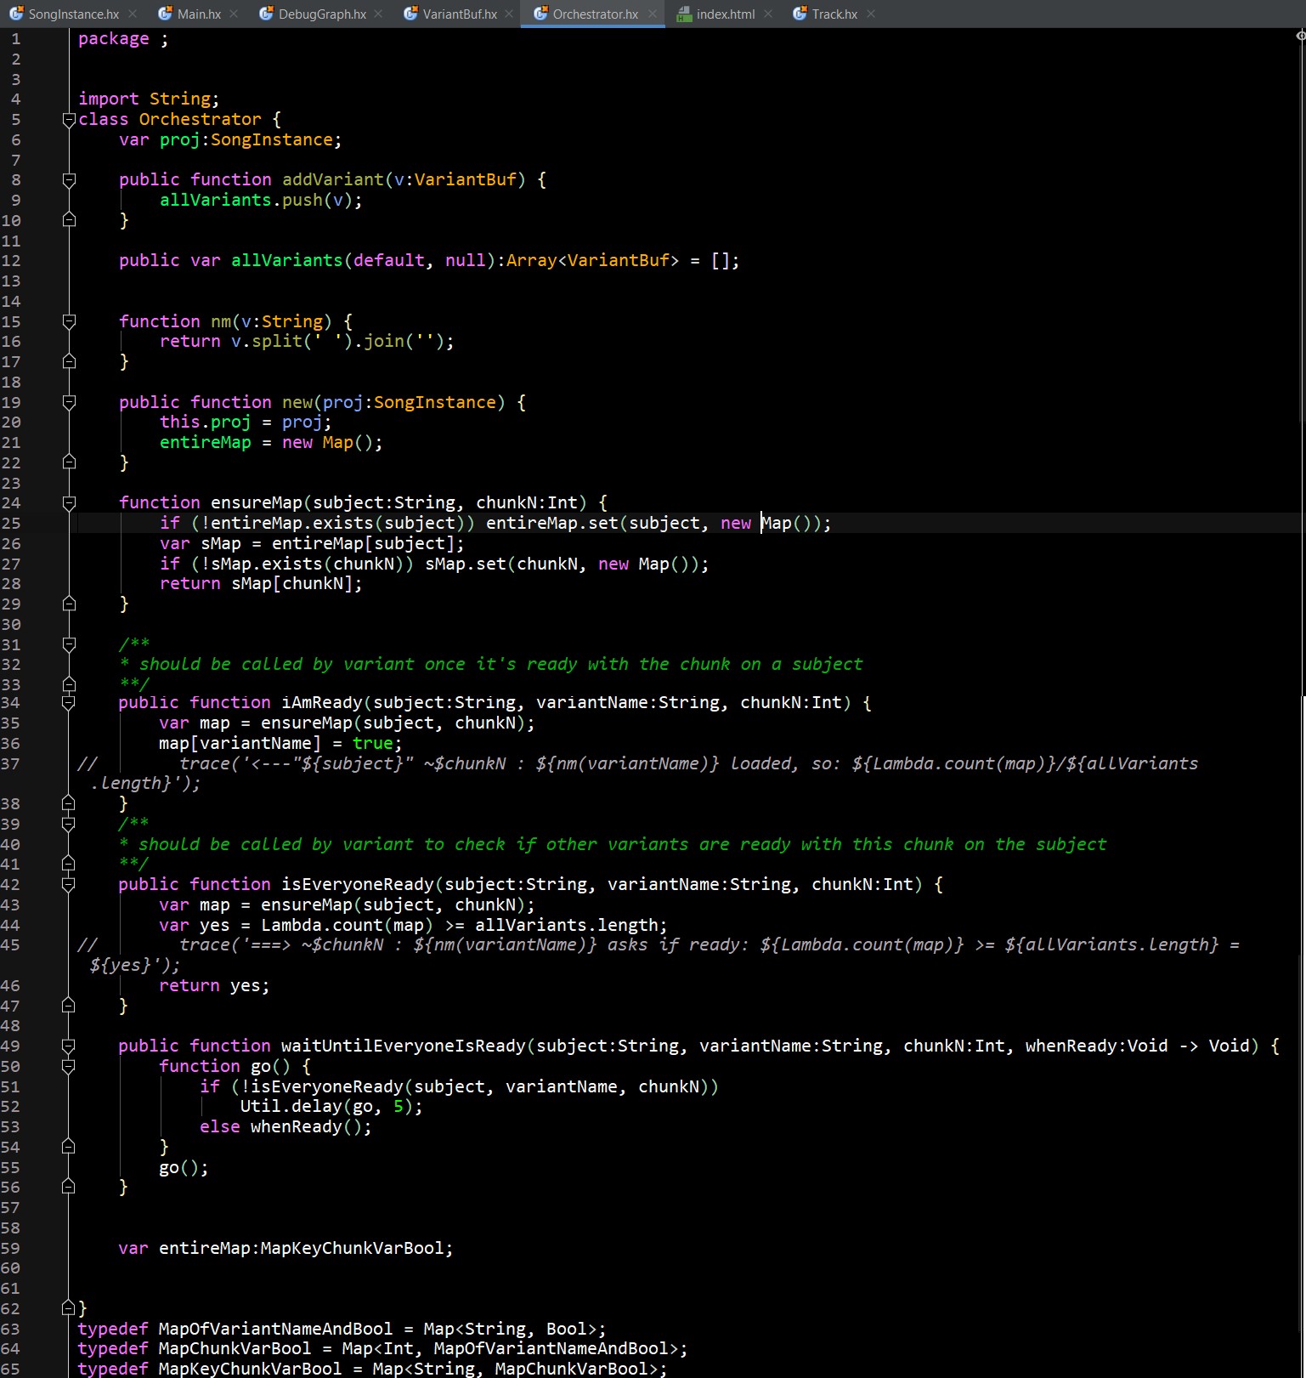Select the Orchestrator.hx tab

tap(595, 14)
